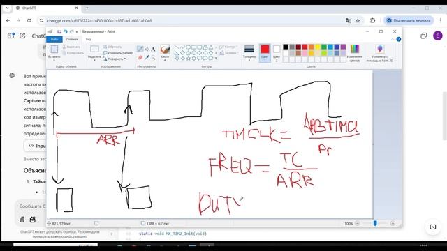Open a new Chrome tab with plus

tap(87, 8)
